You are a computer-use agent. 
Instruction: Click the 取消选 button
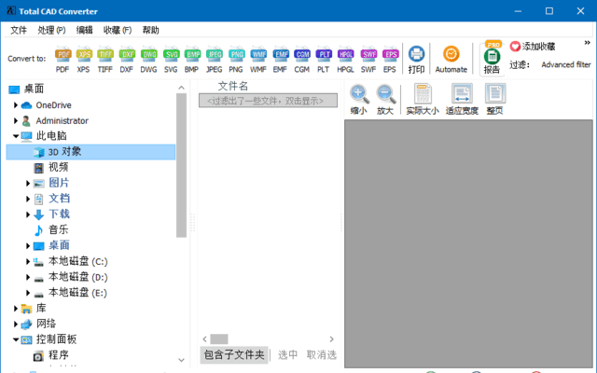[322, 354]
